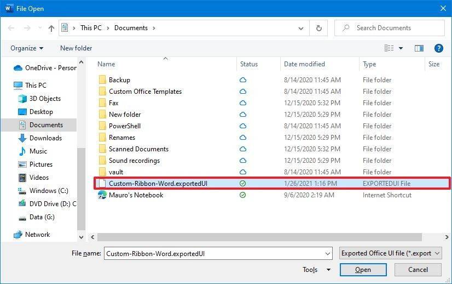Image resolution: width=452 pixels, height=284 pixels.
Task: Select Downloads folder in sidebar
Action: tap(45, 138)
